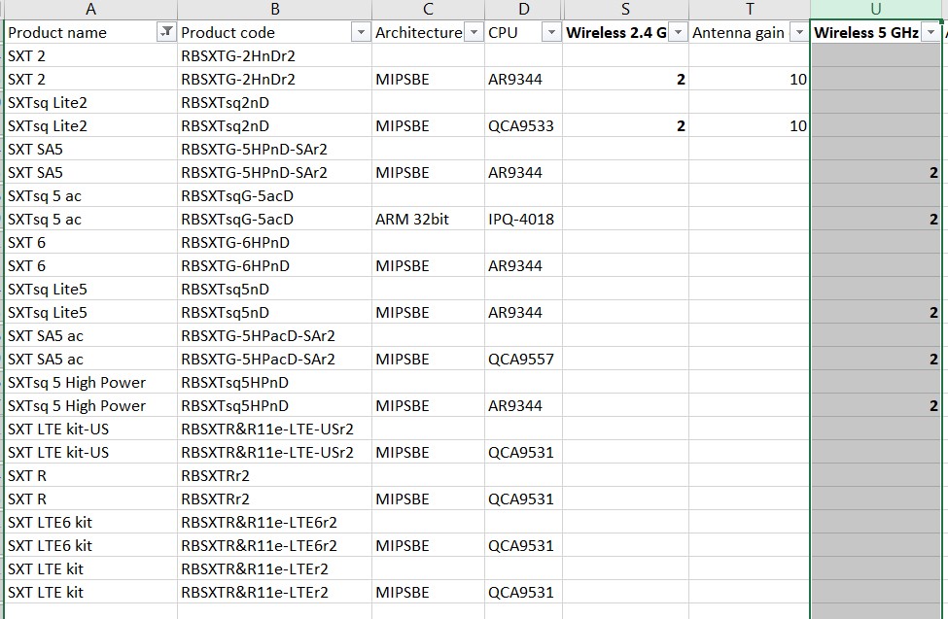The height and width of the screenshot is (619, 948).
Task: Click the Product code header cell
Action: click(x=274, y=33)
